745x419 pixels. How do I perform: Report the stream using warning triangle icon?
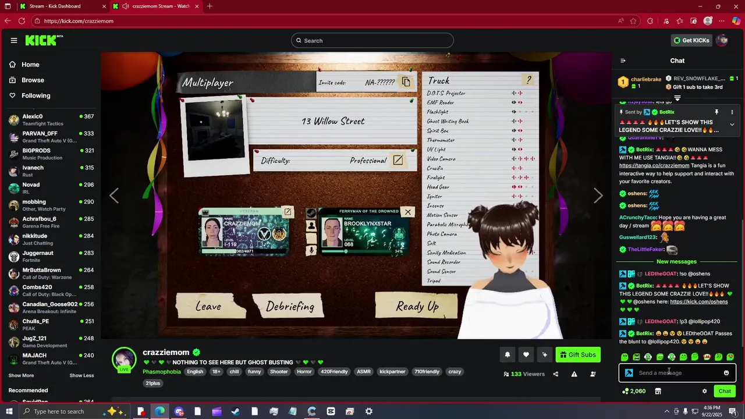(x=574, y=374)
